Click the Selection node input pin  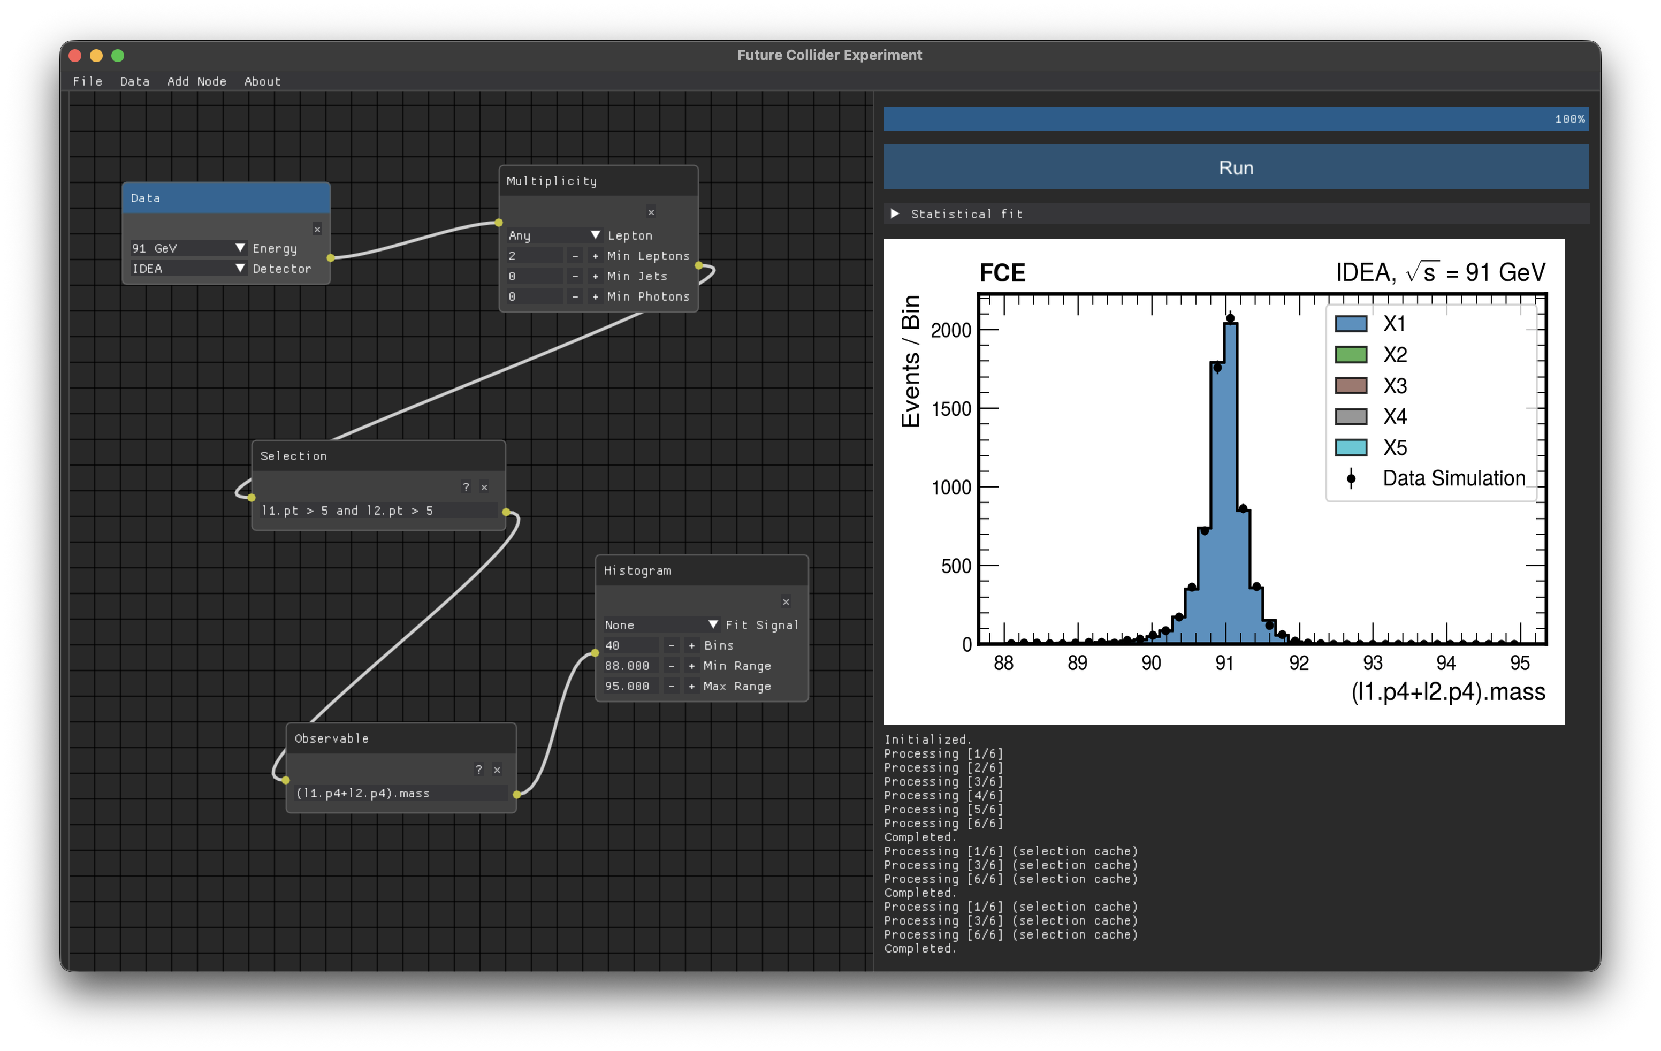(252, 498)
